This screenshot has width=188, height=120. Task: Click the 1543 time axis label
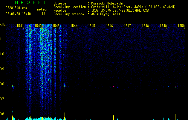(56, 26)
